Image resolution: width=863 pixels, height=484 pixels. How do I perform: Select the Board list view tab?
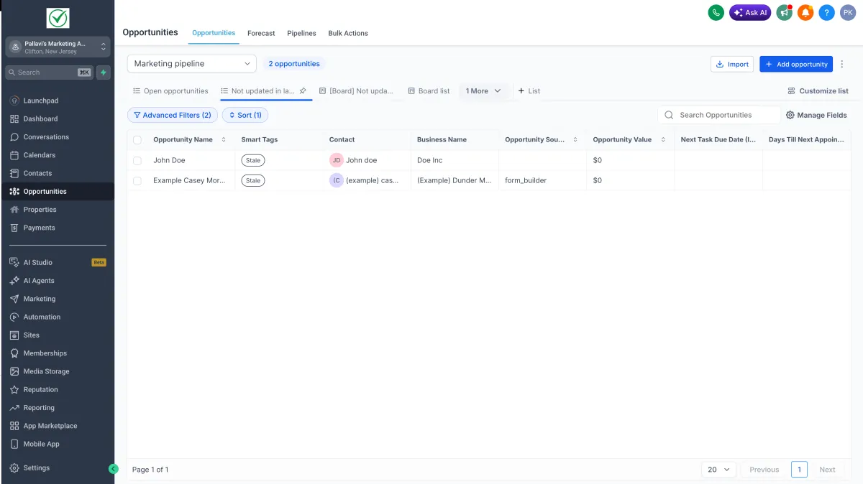pyautogui.click(x=429, y=91)
